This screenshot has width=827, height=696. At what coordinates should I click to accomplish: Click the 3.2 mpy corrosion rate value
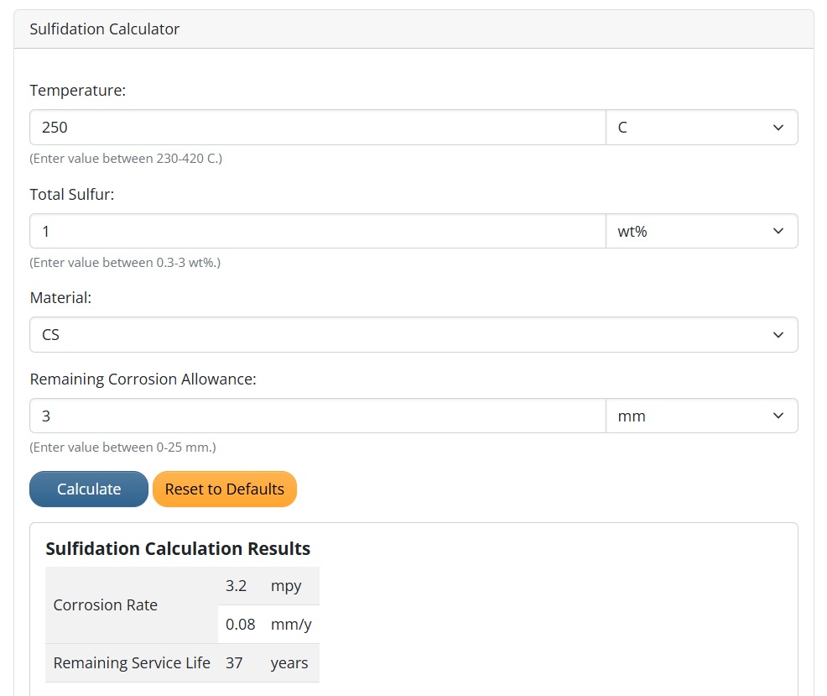237,586
